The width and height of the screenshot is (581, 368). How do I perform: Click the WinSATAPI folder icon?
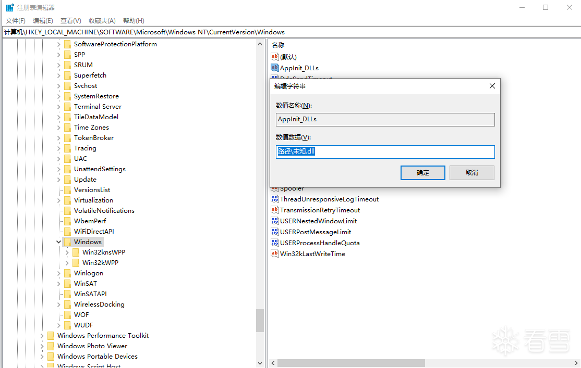67,294
